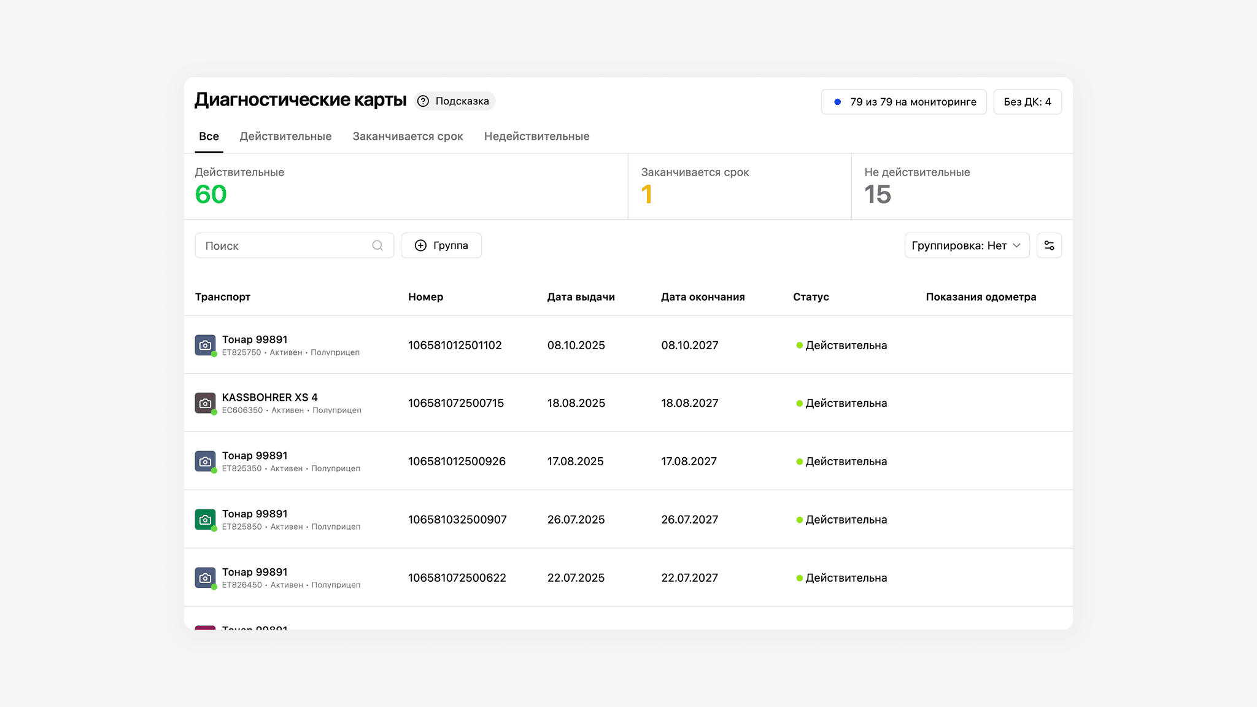The image size is (1257, 707).
Task: Switch to the Действительные tab
Action: 285,136
